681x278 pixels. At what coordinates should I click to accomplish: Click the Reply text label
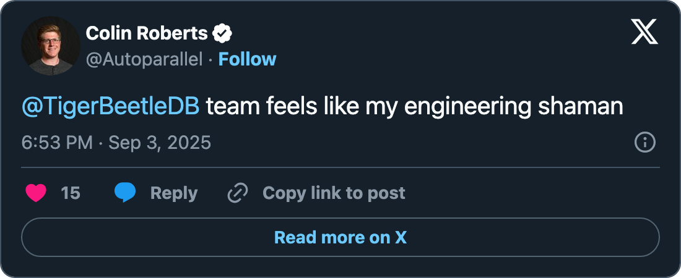[174, 193]
